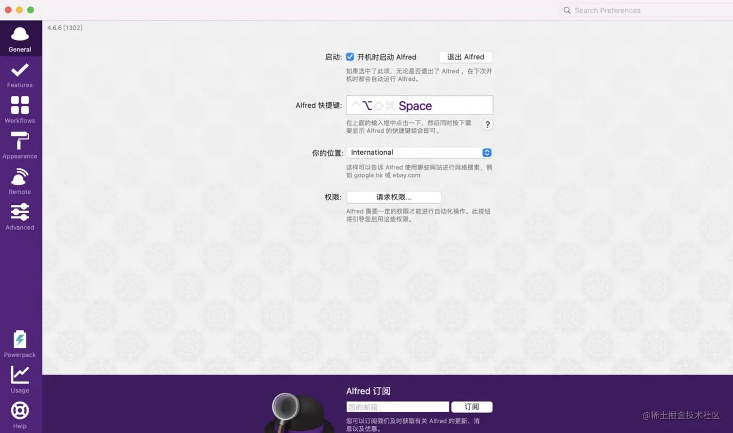Open the Appearance settings
The height and width of the screenshot is (433, 733).
click(x=19, y=145)
